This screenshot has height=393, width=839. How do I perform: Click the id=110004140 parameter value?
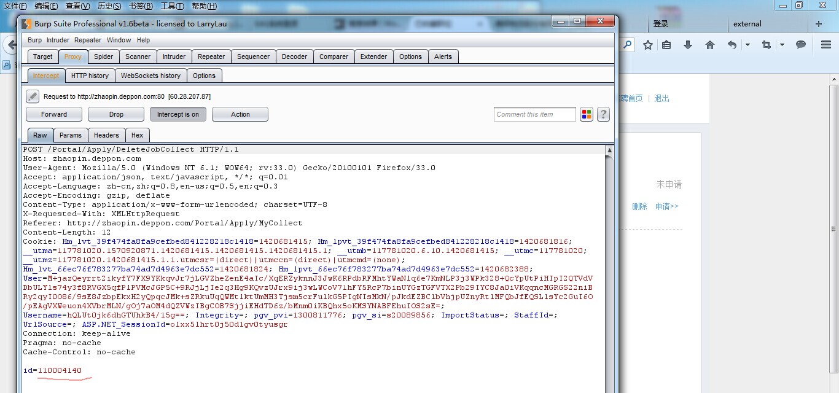60,370
